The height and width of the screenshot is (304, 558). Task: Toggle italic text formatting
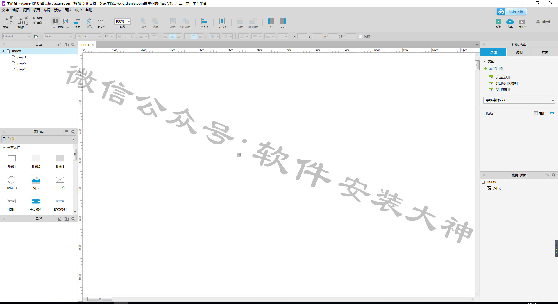click(x=126, y=36)
